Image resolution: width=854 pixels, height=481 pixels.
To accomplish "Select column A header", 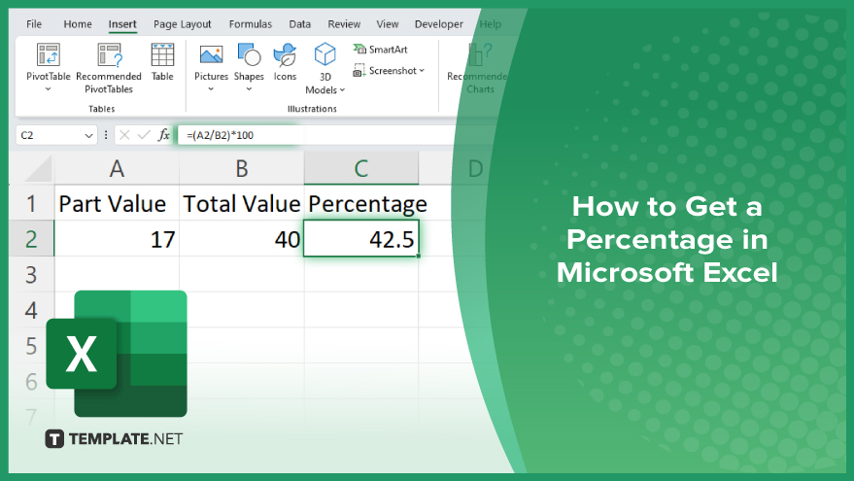I will click(x=117, y=169).
